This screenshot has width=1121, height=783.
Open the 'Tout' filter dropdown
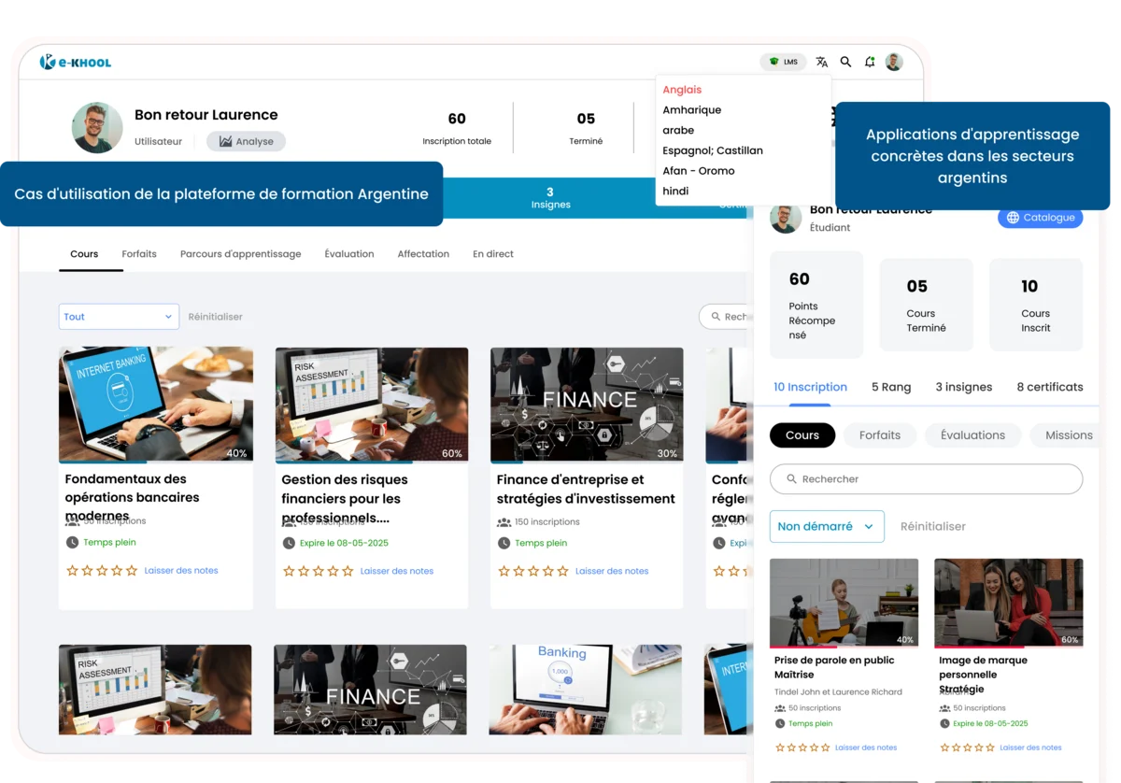119,316
